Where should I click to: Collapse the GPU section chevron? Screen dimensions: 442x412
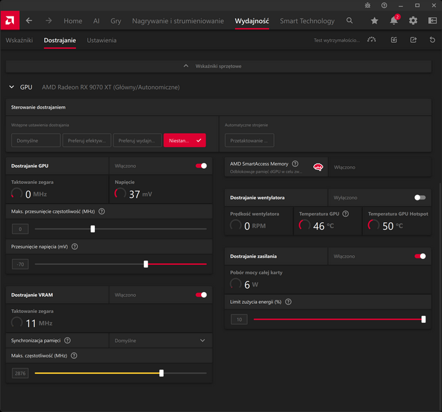12,87
